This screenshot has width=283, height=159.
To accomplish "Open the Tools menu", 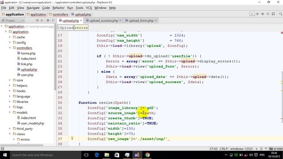I will point(80,8).
